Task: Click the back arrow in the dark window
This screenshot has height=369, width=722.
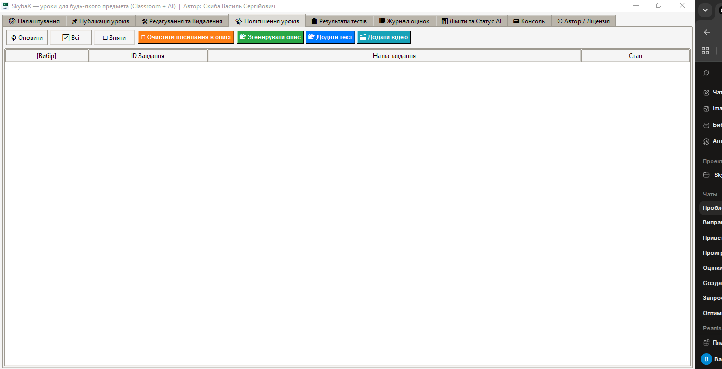Action: click(706, 32)
